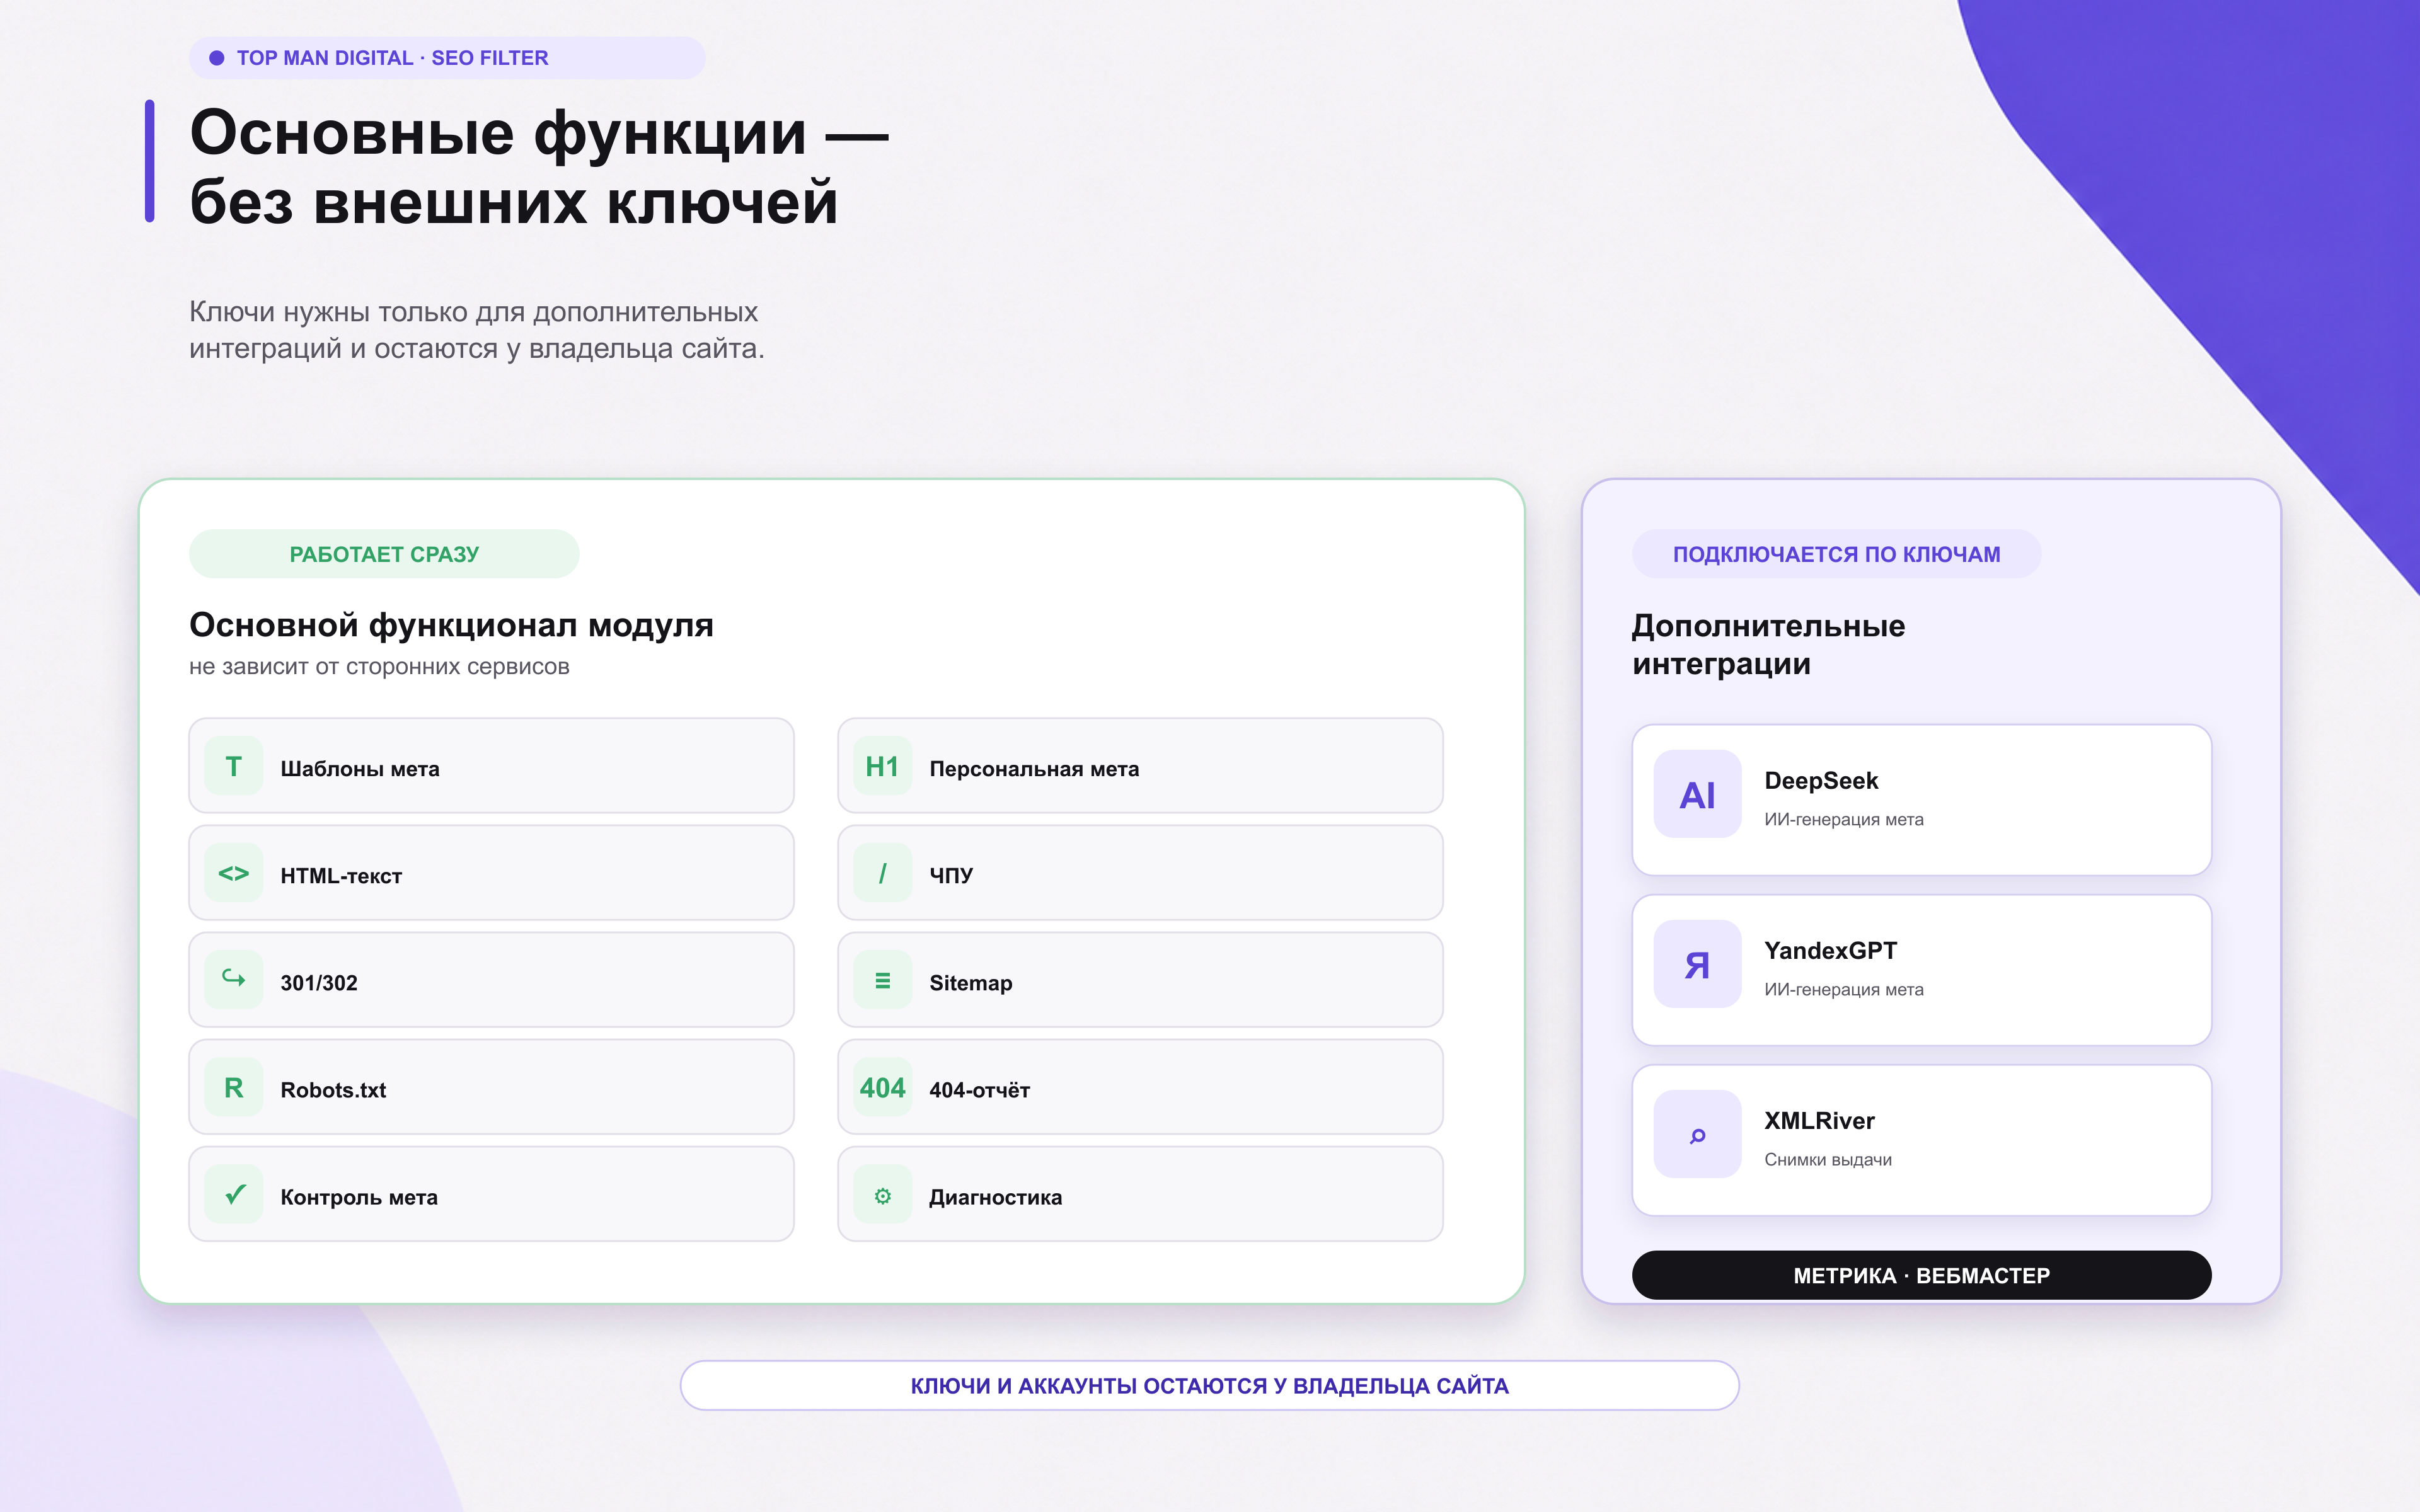Click the heading Основной функционал модуля
2420x1512 pixels.
(451, 625)
